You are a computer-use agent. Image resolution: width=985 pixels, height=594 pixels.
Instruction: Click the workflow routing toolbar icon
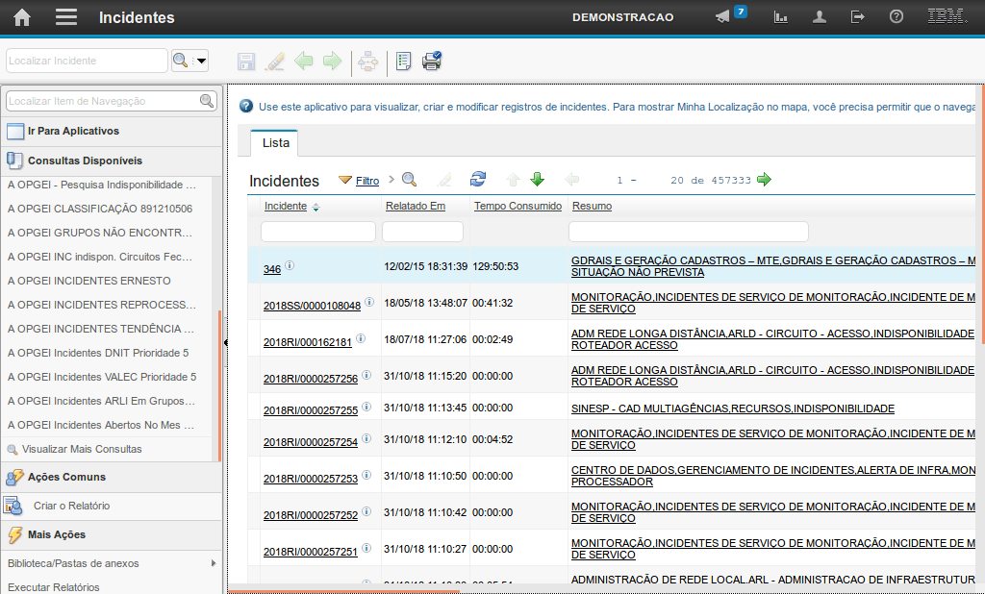click(x=368, y=62)
